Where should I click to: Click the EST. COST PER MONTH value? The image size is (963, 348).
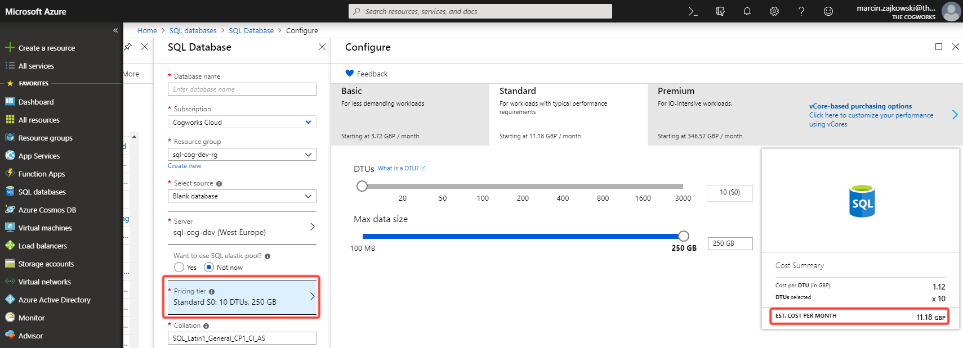click(931, 317)
